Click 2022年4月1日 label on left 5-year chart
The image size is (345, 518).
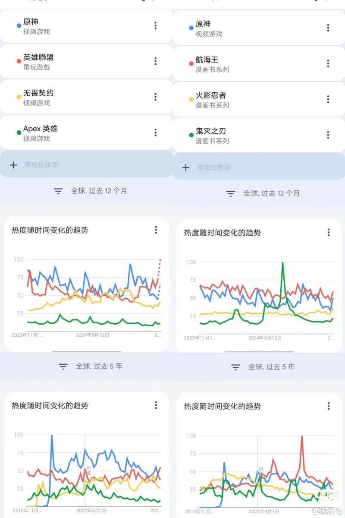pos(91,511)
